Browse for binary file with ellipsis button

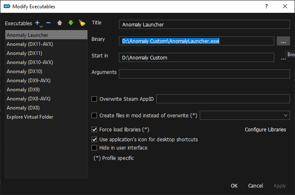(283, 41)
